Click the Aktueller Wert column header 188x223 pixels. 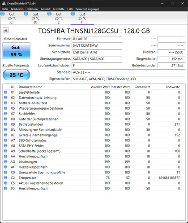click(101, 87)
